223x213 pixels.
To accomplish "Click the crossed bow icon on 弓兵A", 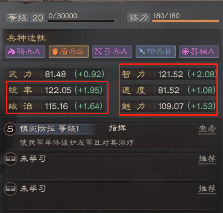I will [x=99, y=51].
